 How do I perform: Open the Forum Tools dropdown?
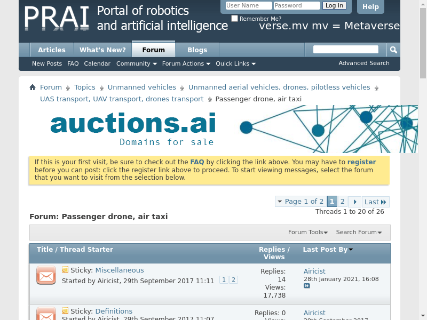(x=308, y=232)
